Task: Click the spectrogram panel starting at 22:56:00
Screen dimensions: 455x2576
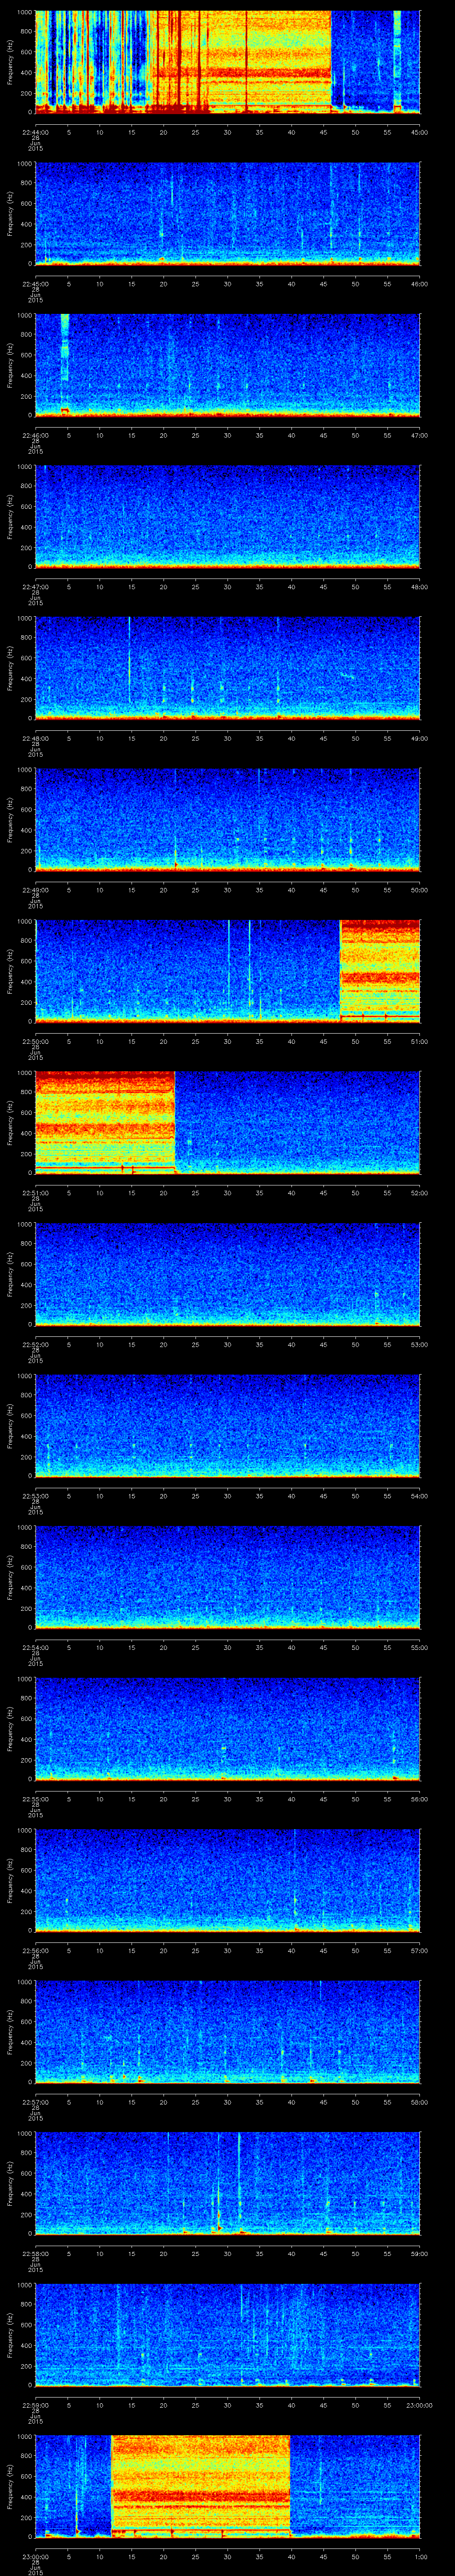Action: pyautogui.click(x=228, y=1880)
